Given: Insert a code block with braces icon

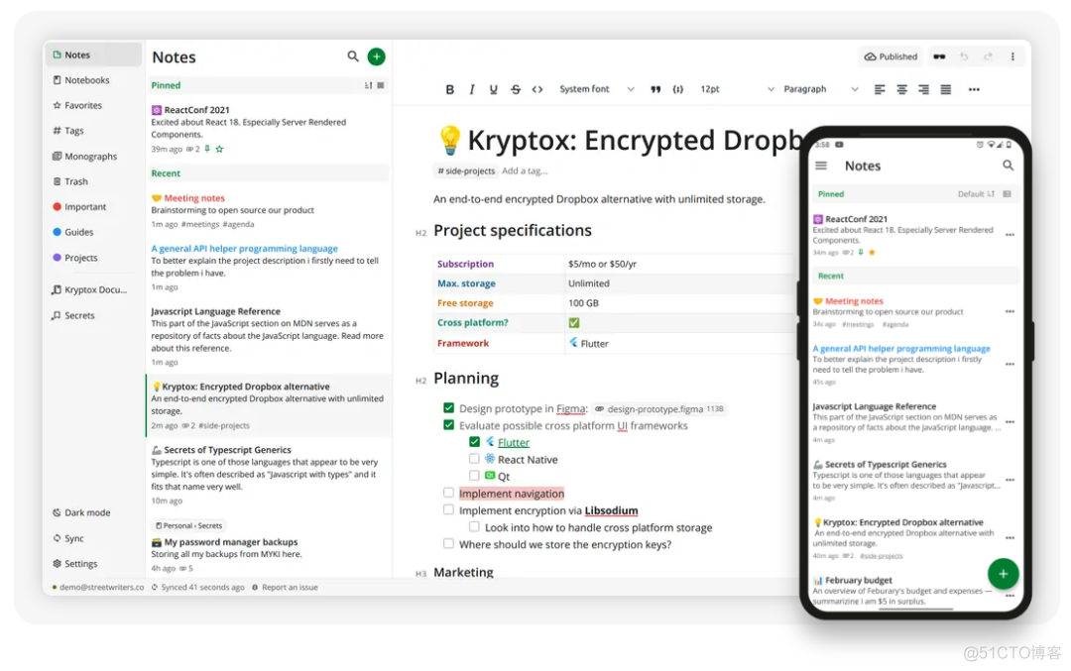Looking at the screenshot, I should [677, 89].
